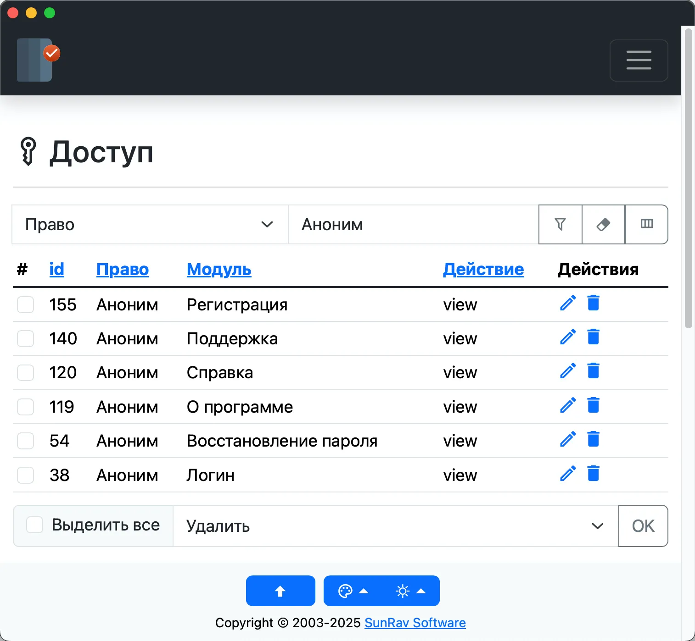Check the box for row id 54
This screenshot has width=695, height=641.
(25, 441)
